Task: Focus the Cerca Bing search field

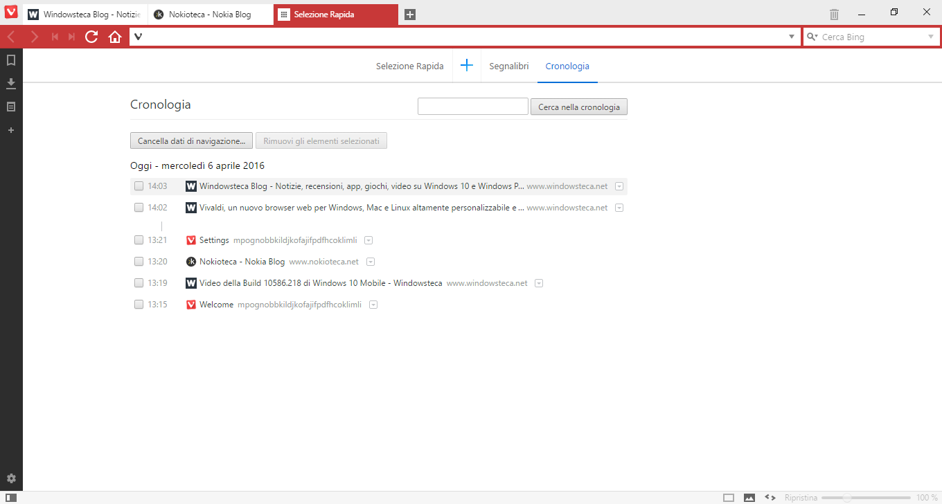Action: tap(872, 37)
